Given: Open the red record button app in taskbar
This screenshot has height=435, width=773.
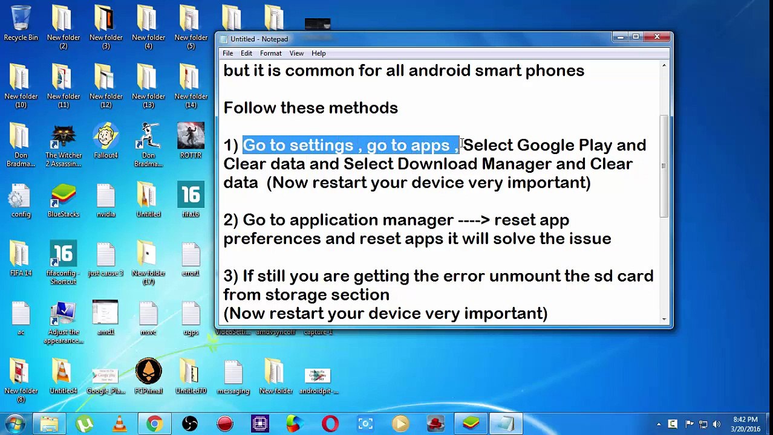Looking at the screenshot, I should click(224, 424).
